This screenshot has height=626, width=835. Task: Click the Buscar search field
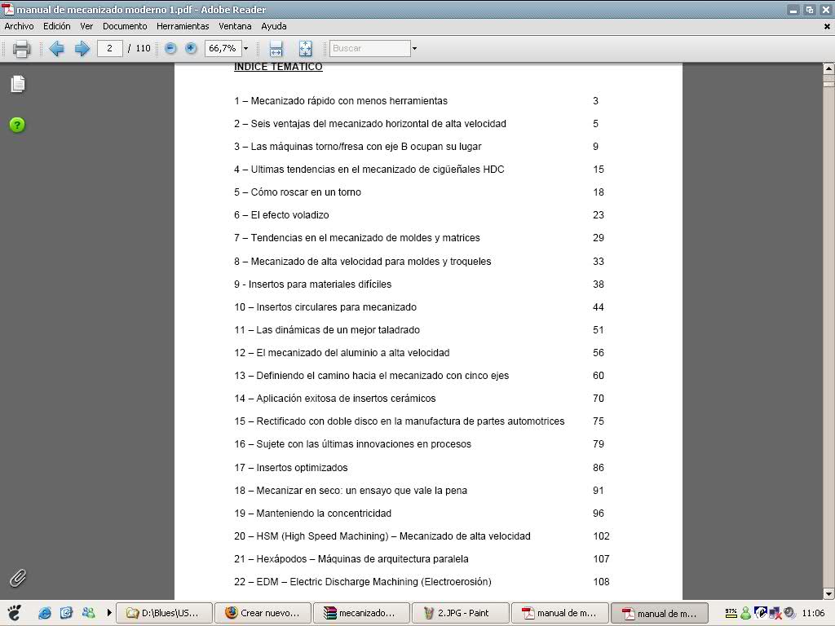370,48
